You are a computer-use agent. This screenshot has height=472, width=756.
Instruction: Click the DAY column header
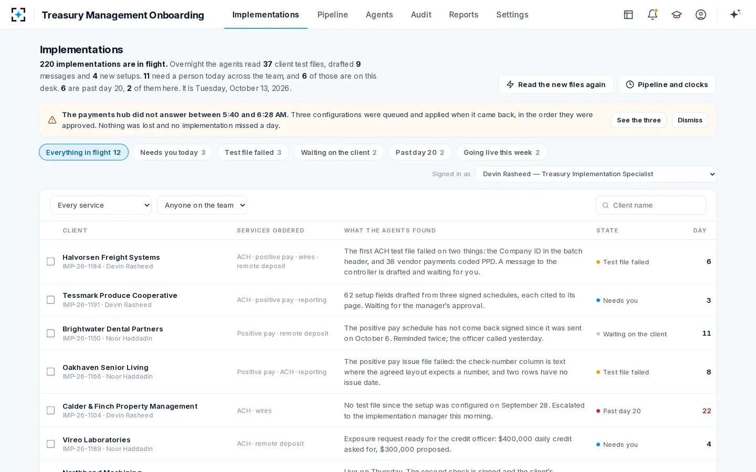coord(700,230)
